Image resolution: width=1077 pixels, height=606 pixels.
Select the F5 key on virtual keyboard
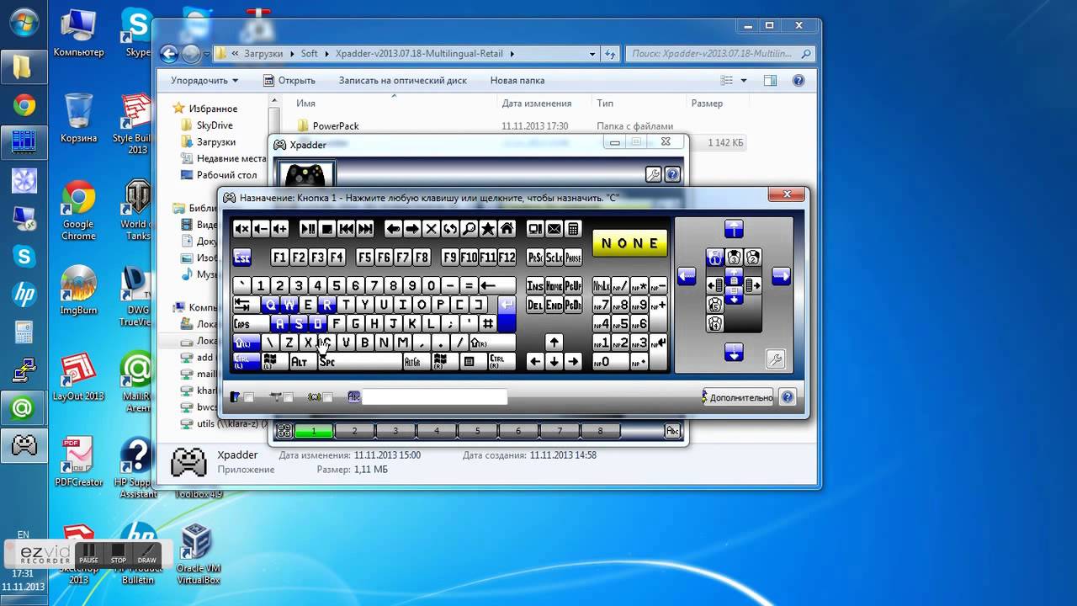(365, 258)
